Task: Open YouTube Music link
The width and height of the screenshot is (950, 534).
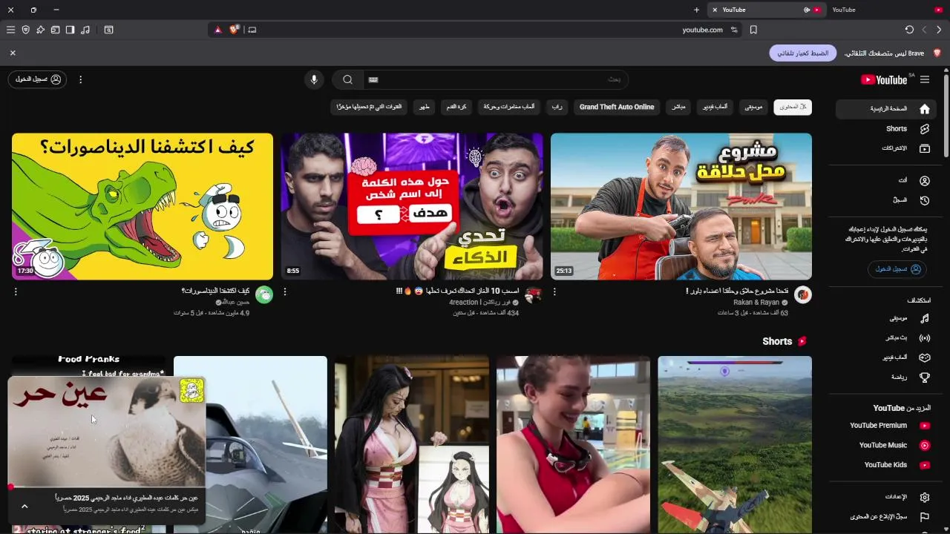Action: pos(886,445)
